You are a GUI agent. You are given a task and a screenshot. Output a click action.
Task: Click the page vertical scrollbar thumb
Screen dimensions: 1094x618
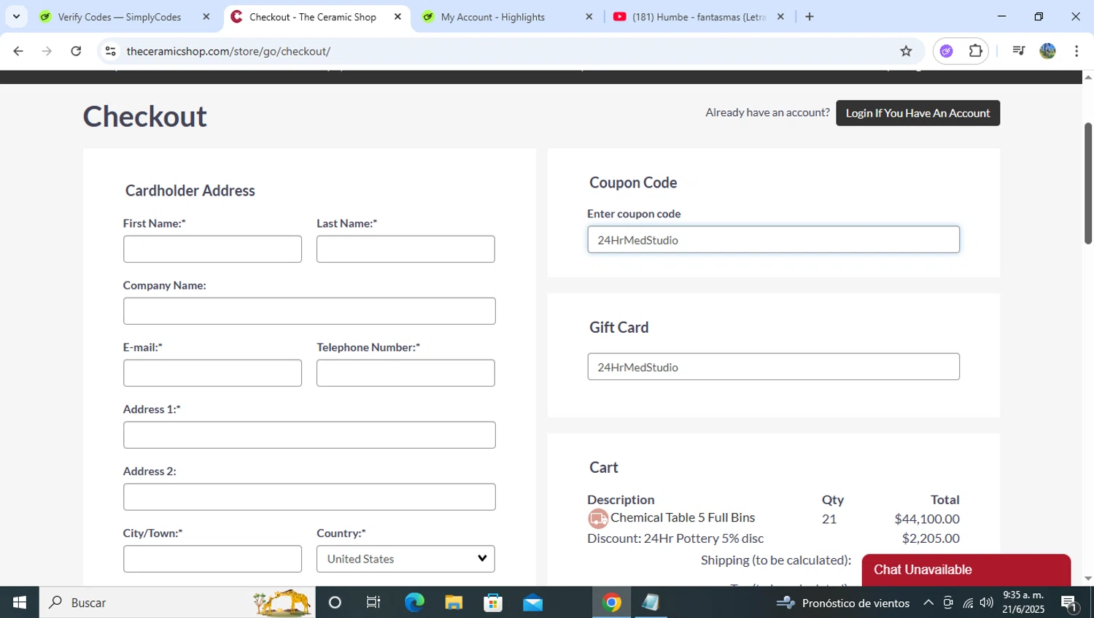(x=1088, y=182)
